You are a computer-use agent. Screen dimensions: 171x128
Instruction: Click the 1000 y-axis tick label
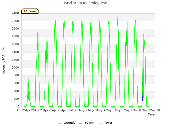coord(15,67)
